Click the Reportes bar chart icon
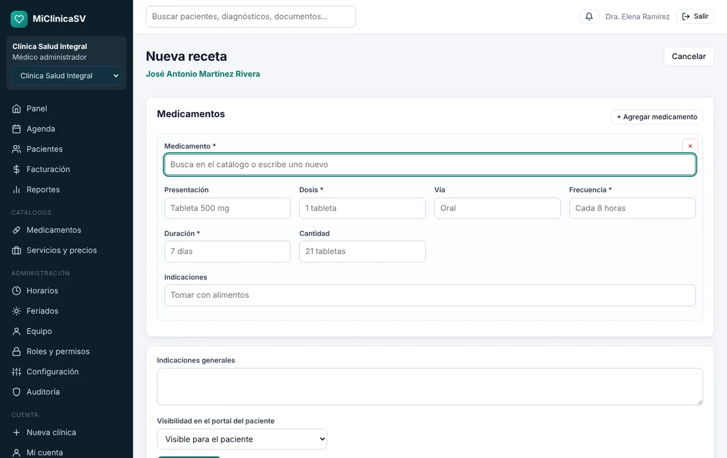Viewport: 727px width, 458px height. pos(16,190)
